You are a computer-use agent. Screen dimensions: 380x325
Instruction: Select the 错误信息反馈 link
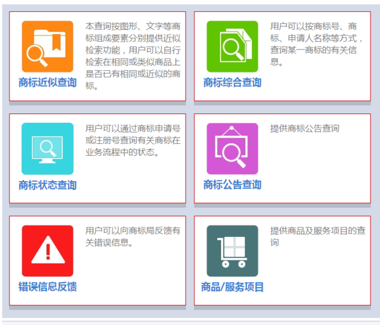point(47,287)
